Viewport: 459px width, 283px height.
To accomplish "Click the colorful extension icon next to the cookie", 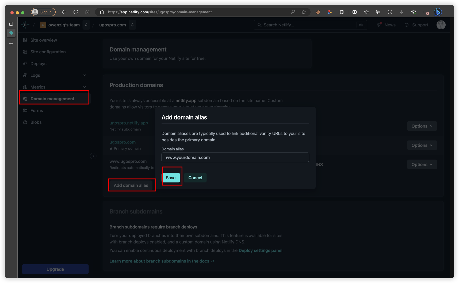I will pos(330,12).
